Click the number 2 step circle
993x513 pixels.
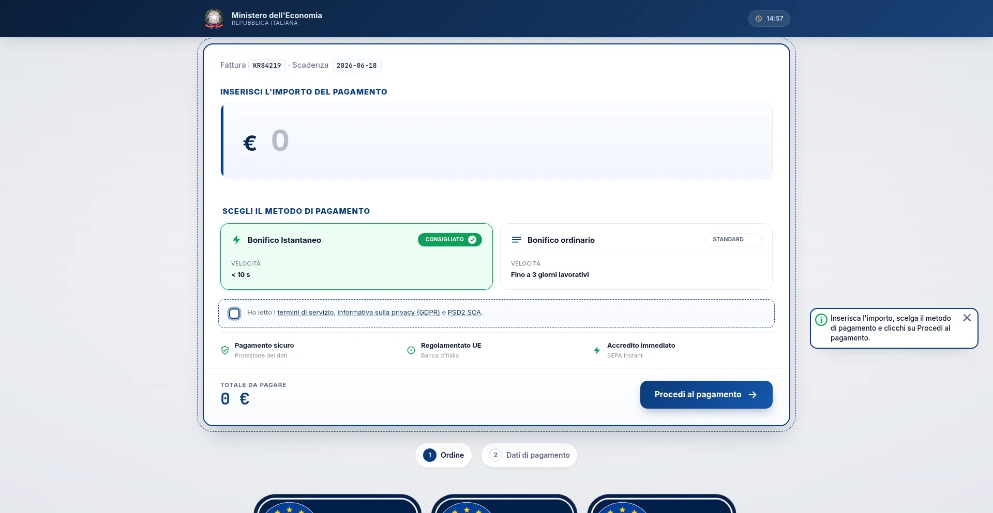pos(495,455)
